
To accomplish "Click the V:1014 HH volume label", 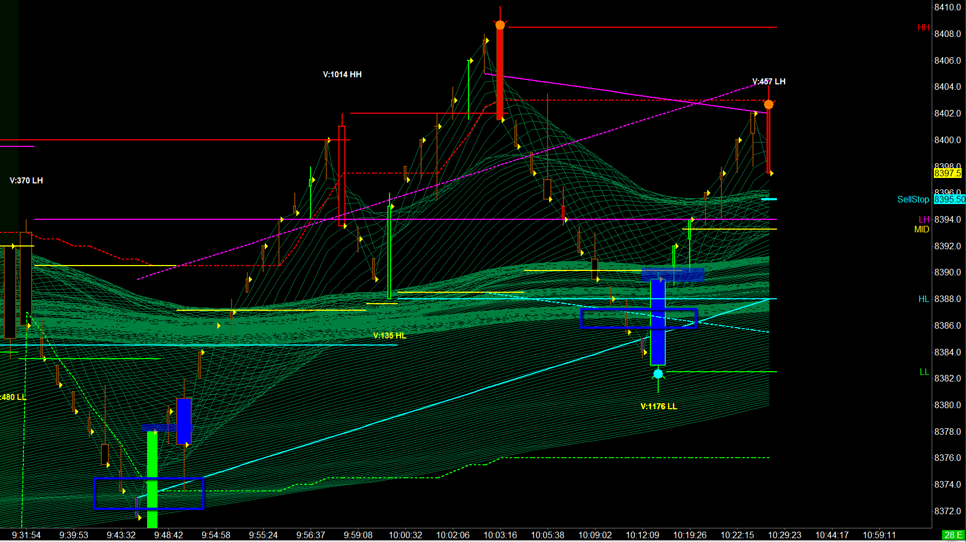I will [342, 75].
